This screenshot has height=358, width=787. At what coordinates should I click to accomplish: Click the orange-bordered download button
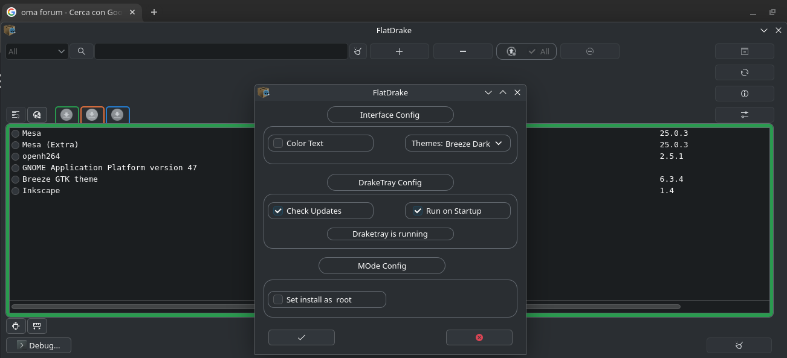pos(92,115)
